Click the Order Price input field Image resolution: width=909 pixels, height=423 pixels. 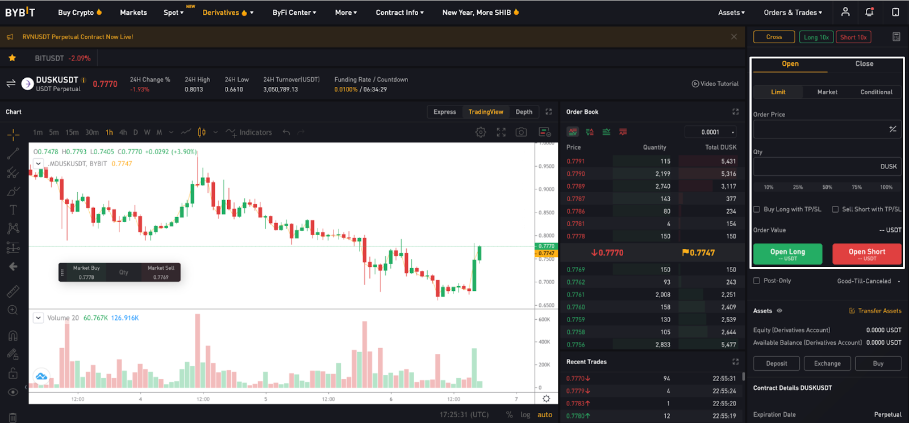click(x=827, y=129)
